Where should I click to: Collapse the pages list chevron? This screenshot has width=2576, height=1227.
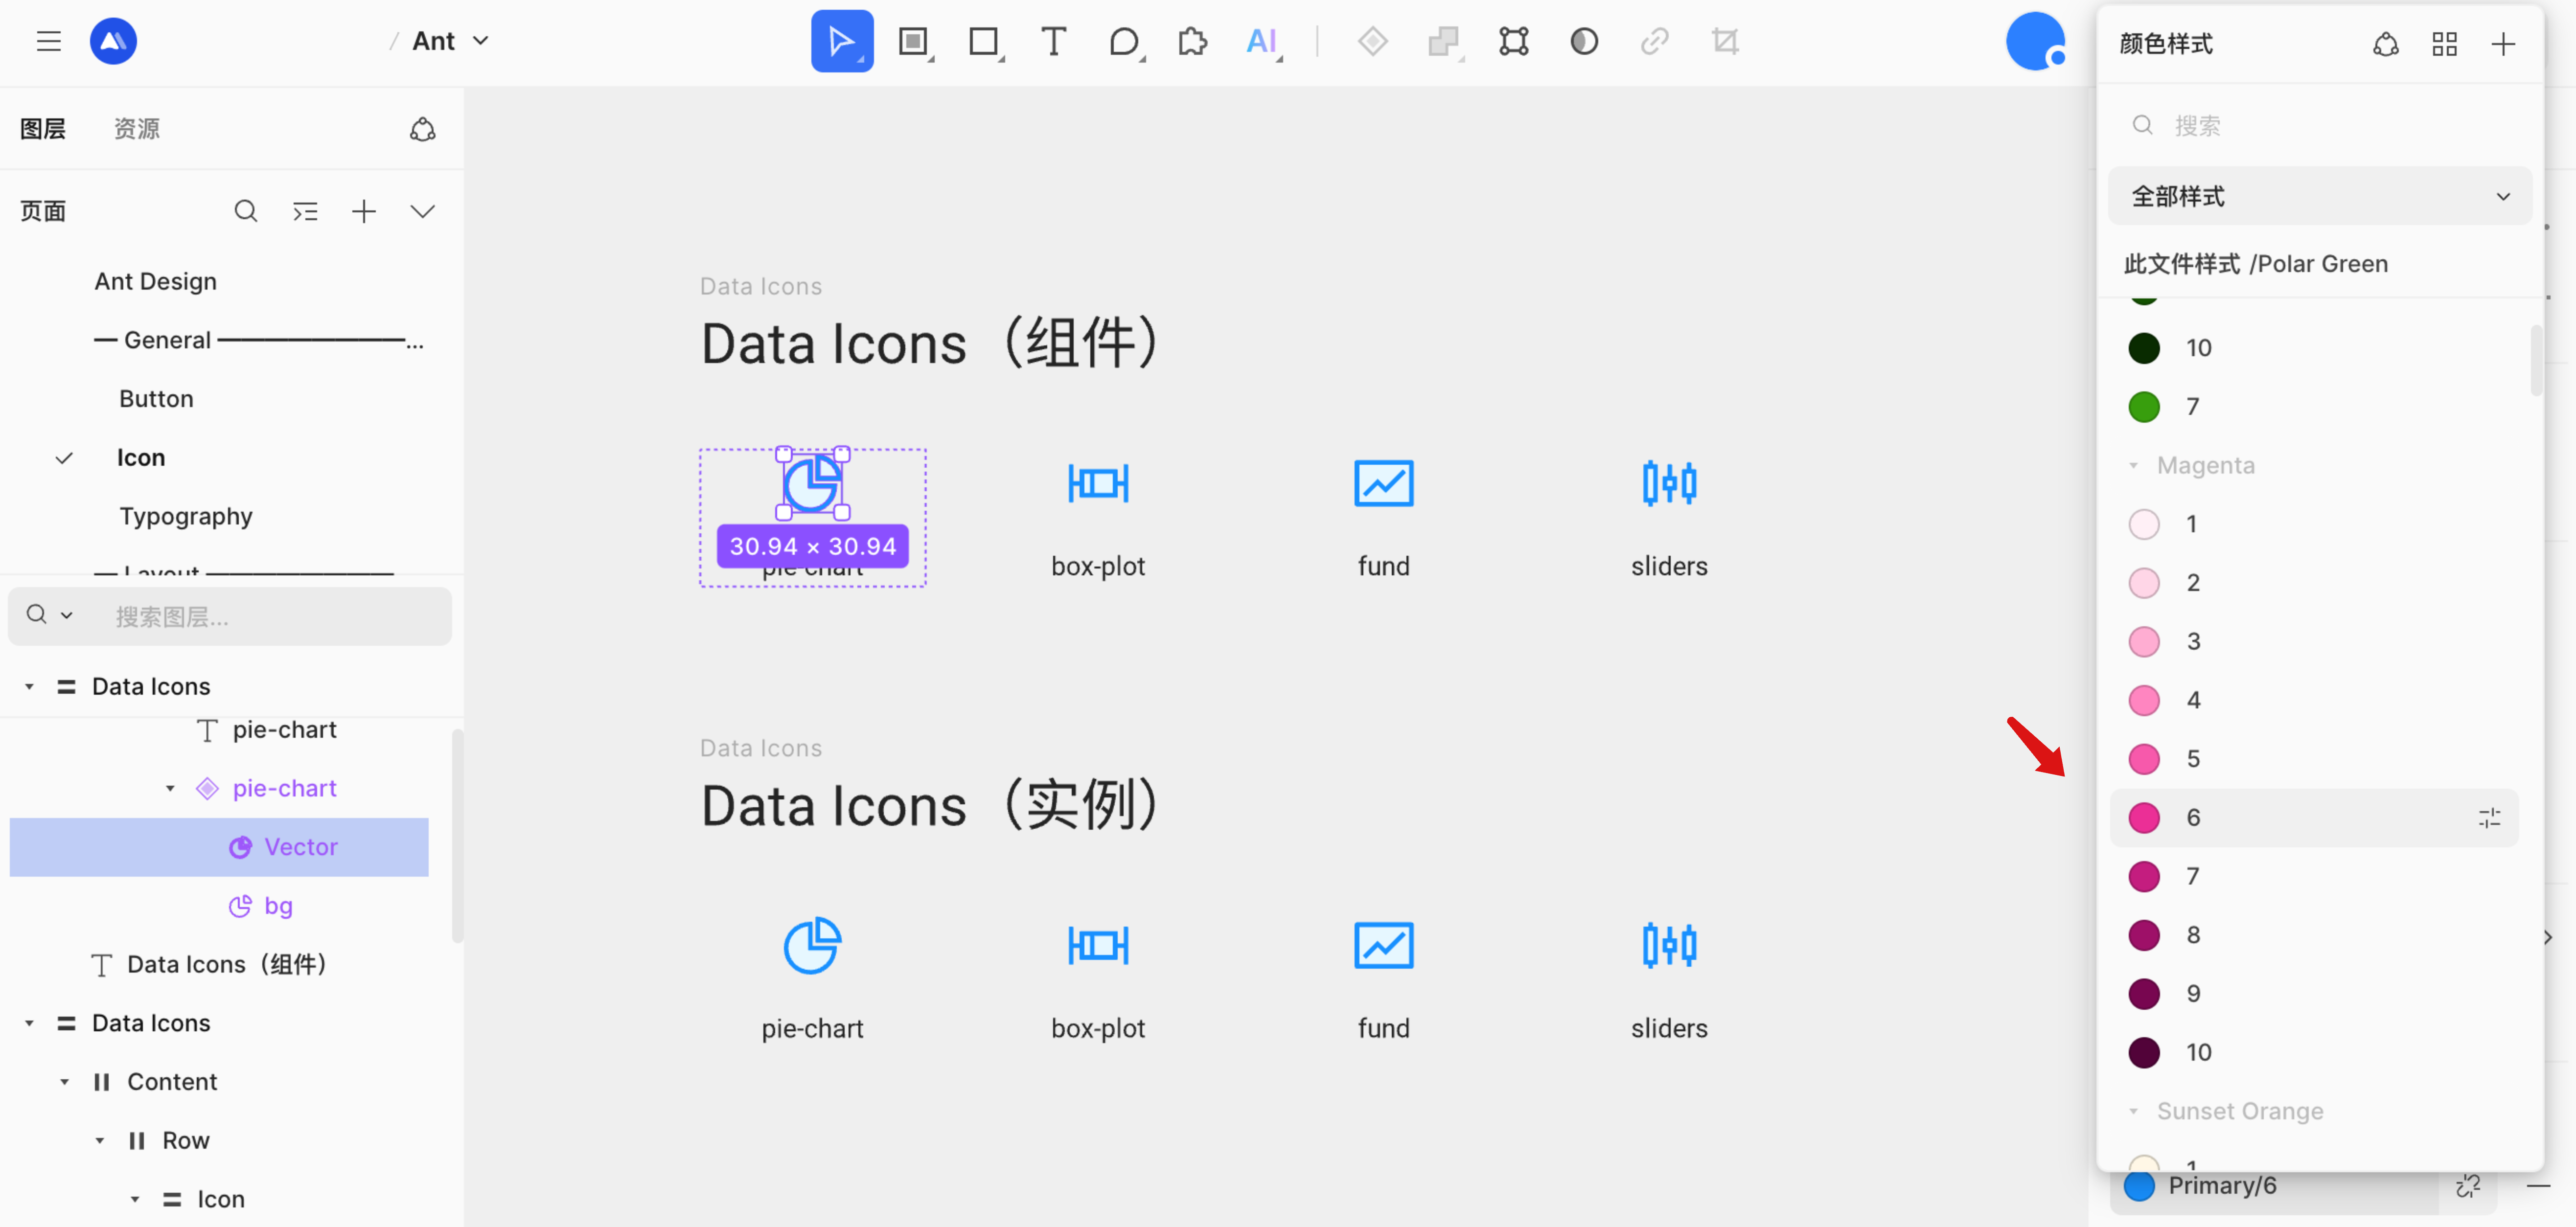[423, 211]
